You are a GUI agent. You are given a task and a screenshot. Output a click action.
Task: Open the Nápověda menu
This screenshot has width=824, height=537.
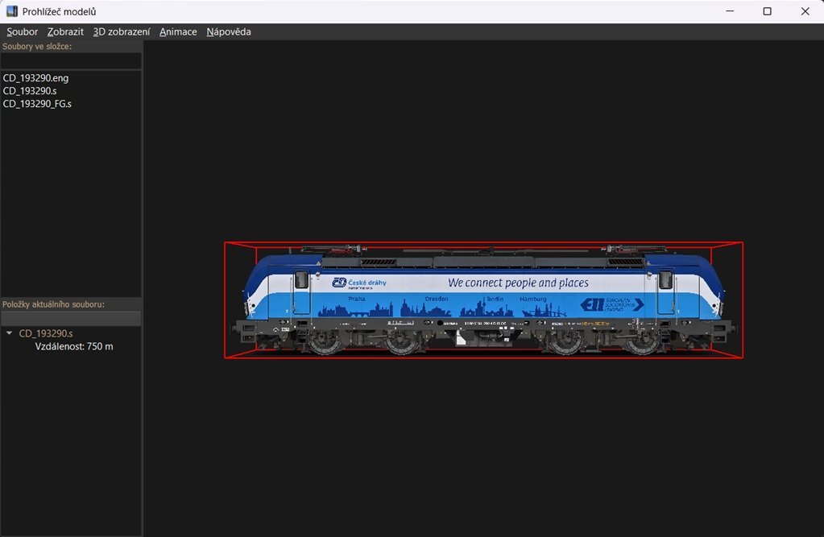click(x=229, y=31)
